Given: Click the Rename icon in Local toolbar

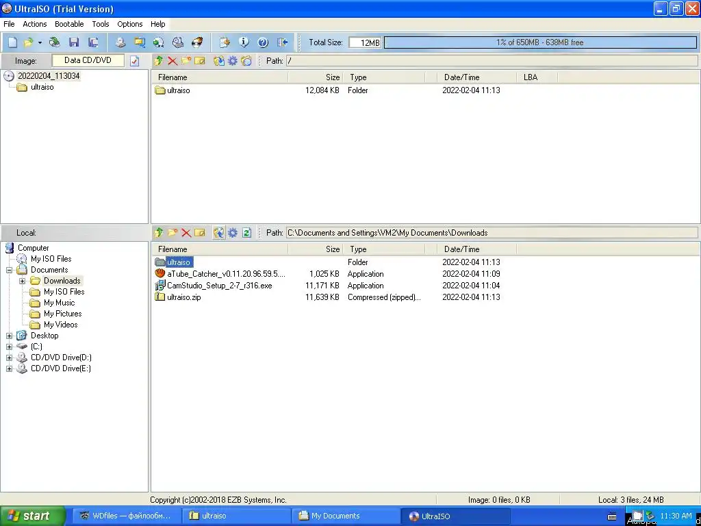Looking at the screenshot, I should [x=200, y=233].
